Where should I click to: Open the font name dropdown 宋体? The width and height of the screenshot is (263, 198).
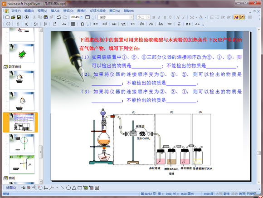132,17
